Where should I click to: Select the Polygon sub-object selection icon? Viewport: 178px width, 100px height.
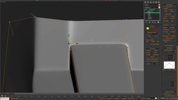coord(154,28)
